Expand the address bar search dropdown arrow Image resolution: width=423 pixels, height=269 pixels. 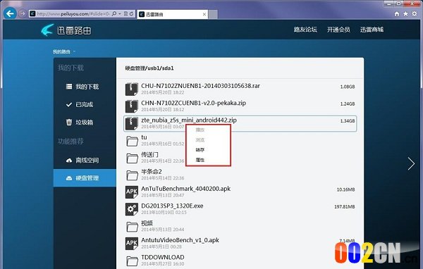coord(120,13)
